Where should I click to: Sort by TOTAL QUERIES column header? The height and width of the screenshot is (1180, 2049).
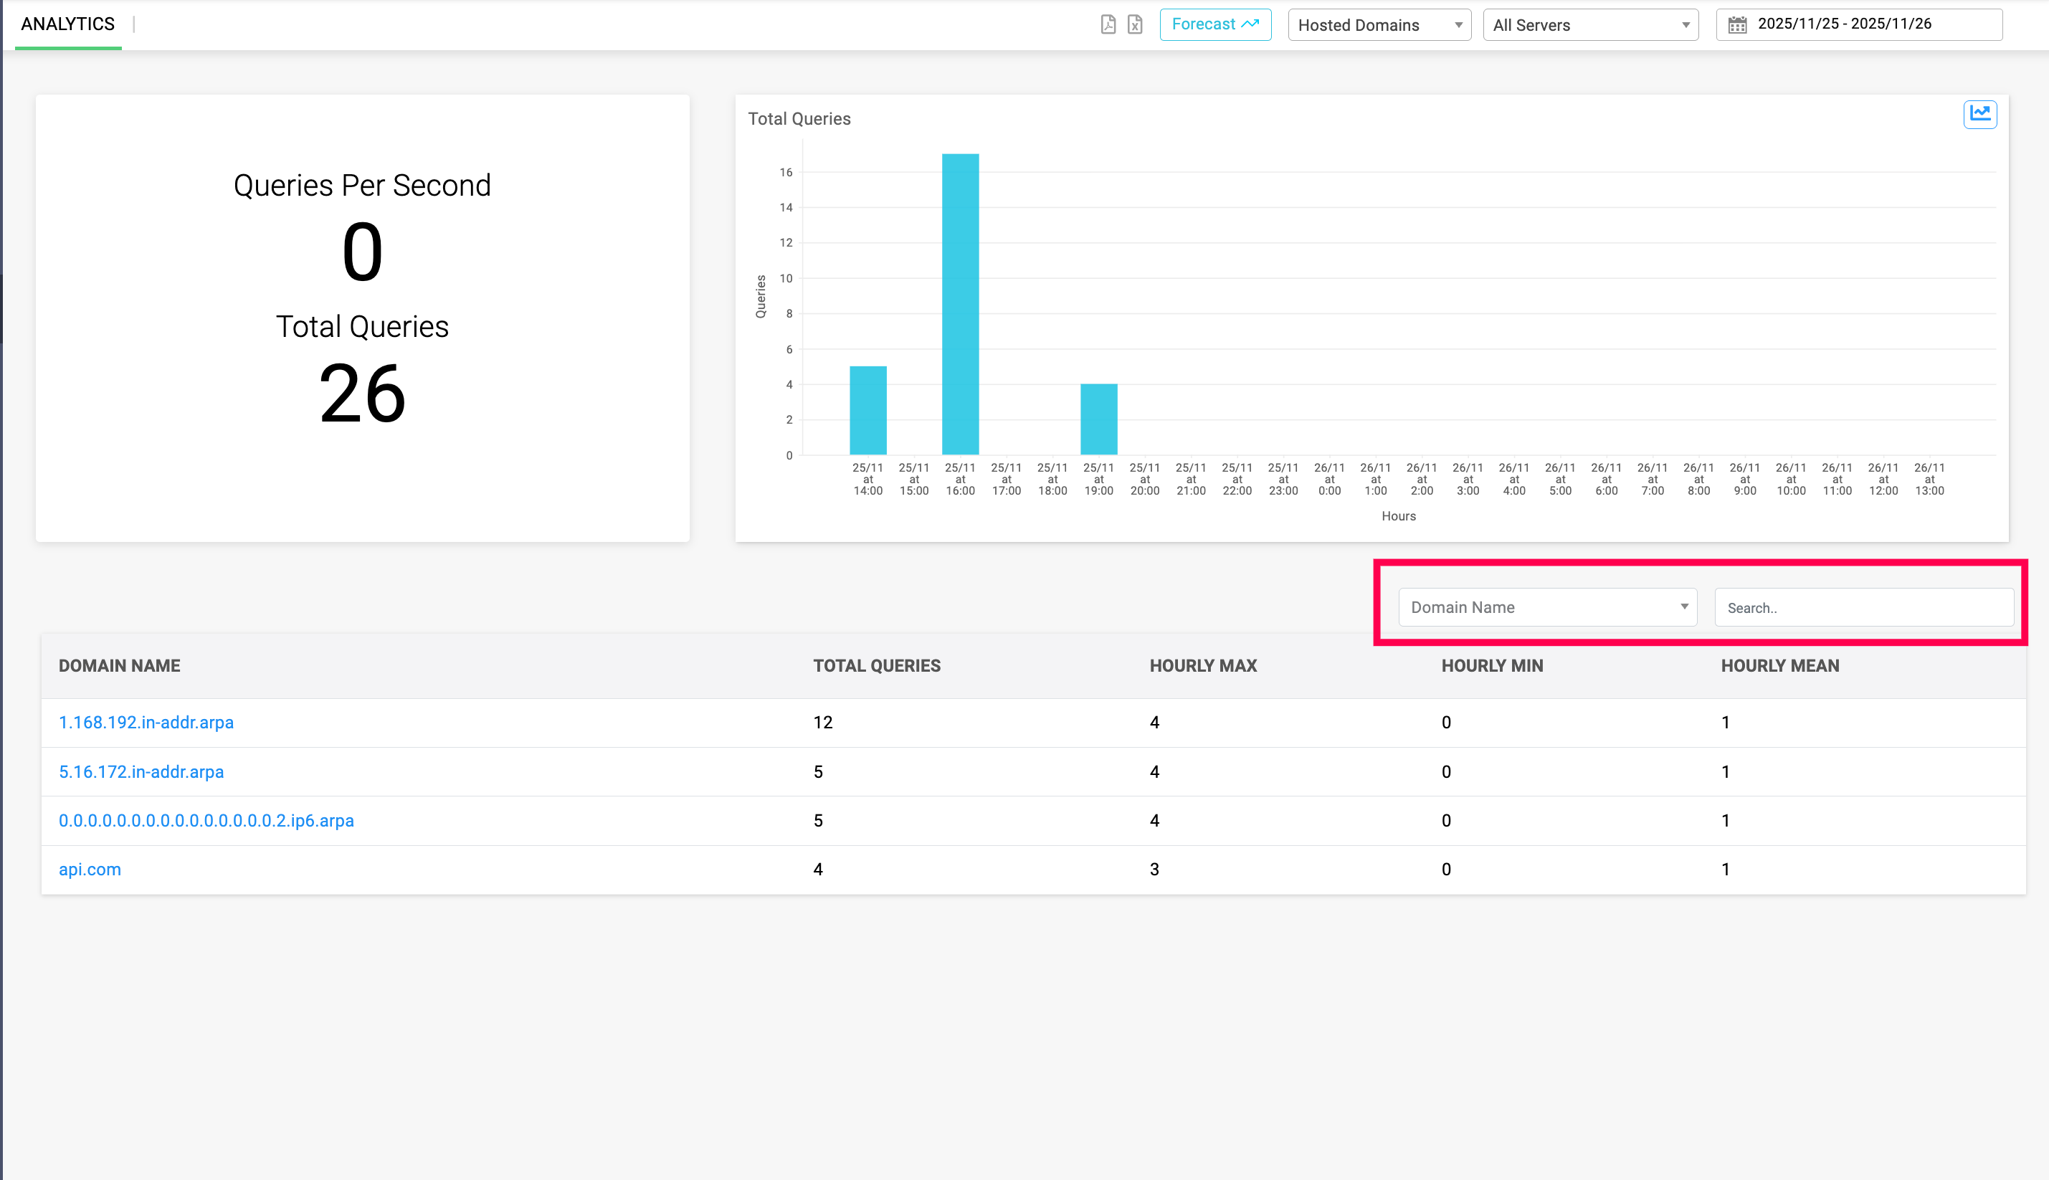[x=876, y=665]
